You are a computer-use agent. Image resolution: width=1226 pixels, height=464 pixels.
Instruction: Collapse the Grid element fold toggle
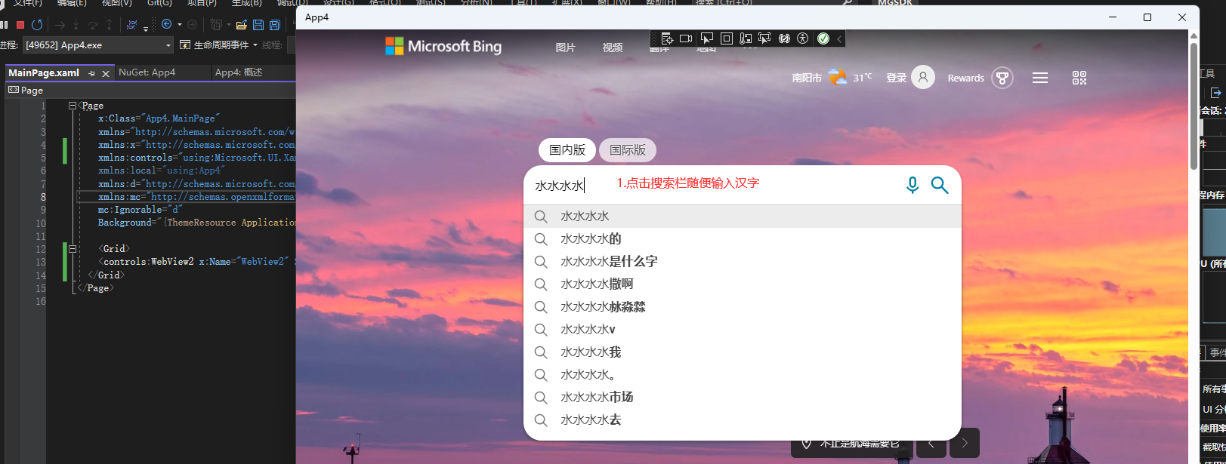pos(73,248)
